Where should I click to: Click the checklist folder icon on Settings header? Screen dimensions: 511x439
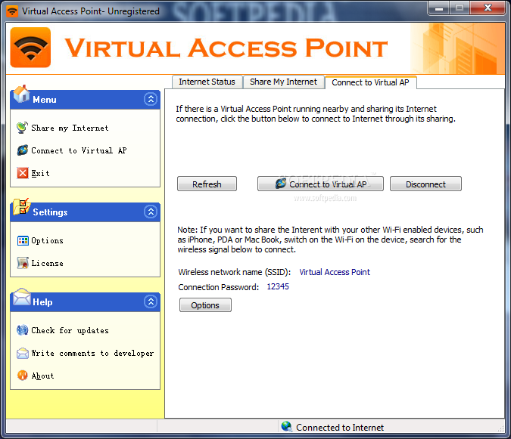point(21,207)
